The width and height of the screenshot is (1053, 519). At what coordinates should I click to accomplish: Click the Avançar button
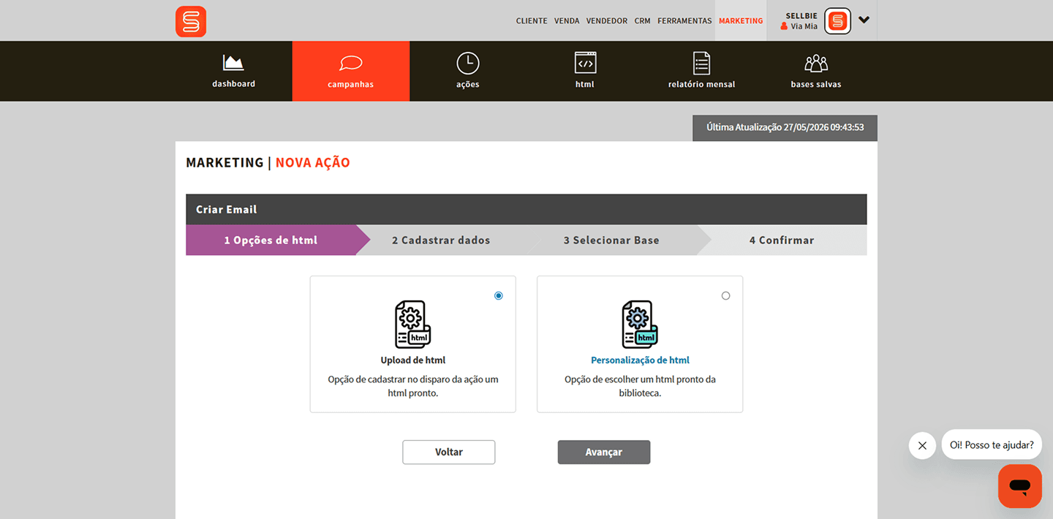(x=604, y=452)
